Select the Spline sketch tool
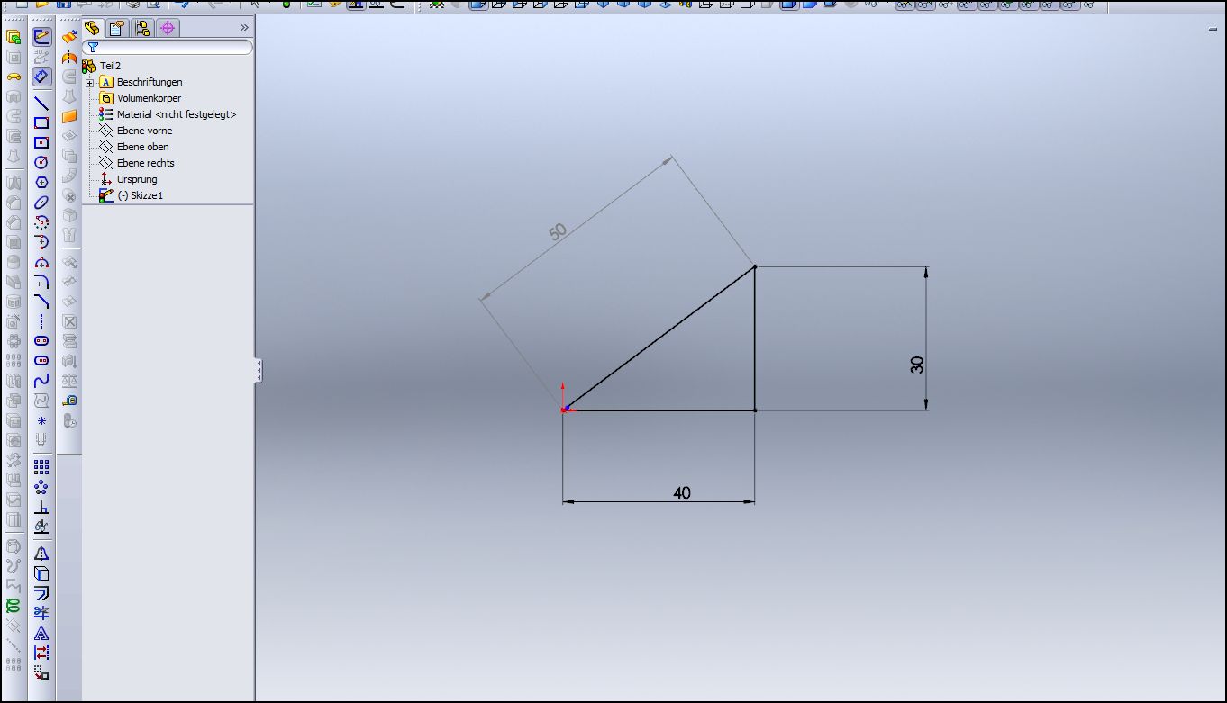The width and height of the screenshot is (1227, 703). (41, 381)
